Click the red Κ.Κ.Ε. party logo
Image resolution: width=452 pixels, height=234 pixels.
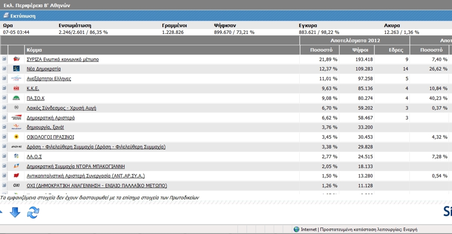coord(16,88)
